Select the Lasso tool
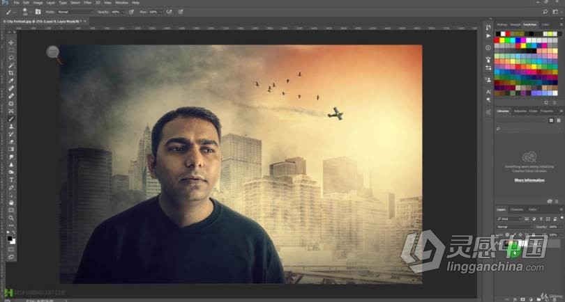 click(x=11, y=58)
